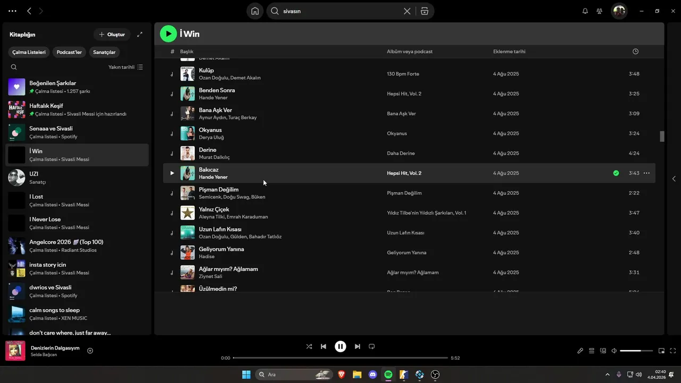
Task: Select the Geliyorum Yanına track title
Action: click(x=221, y=249)
